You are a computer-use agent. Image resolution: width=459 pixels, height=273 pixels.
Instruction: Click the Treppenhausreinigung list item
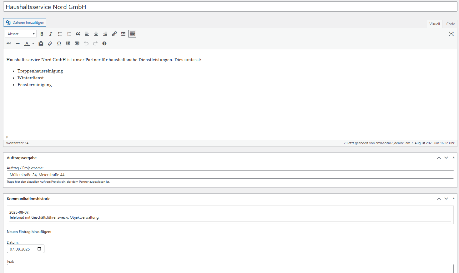click(x=40, y=71)
